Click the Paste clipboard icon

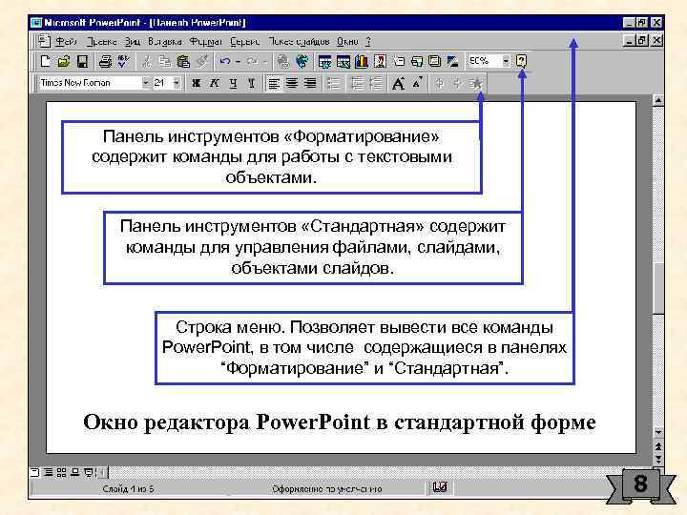pos(183,61)
